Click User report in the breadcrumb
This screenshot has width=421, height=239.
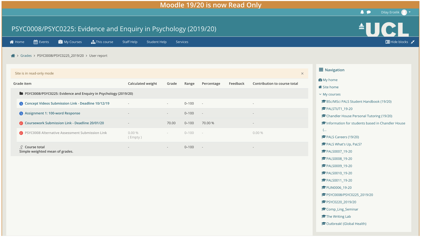[x=98, y=56]
